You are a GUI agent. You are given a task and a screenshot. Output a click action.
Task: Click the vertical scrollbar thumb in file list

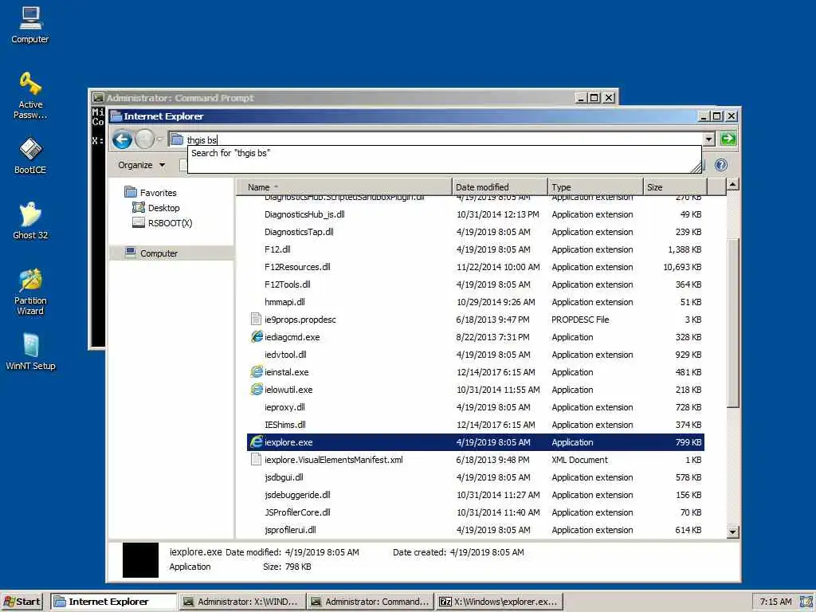733,323
